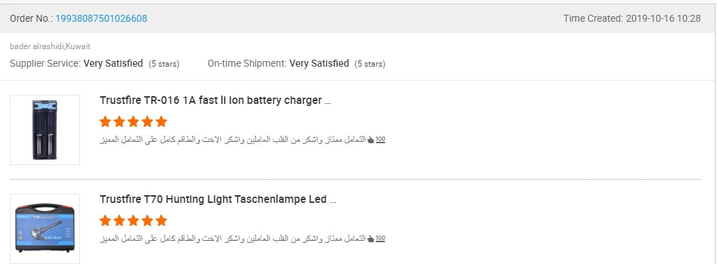The width and height of the screenshot is (717, 264).
Task: Click buyer name bader alrashidi, Kuwait
Action: click(x=51, y=46)
